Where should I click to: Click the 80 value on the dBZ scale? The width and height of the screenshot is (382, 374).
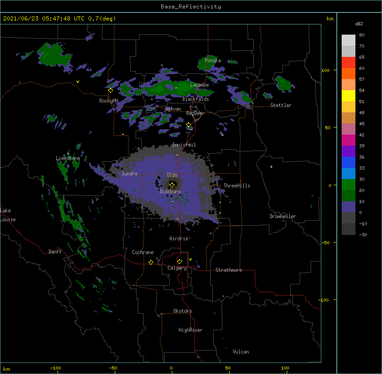[362, 35]
